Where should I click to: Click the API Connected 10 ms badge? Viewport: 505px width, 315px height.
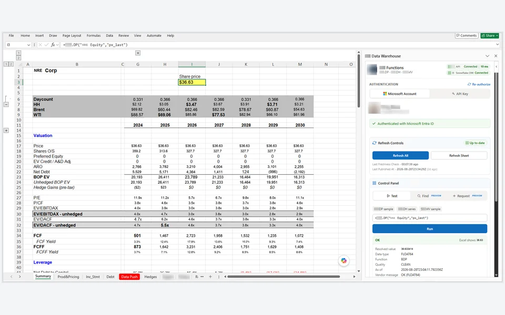click(x=468, y=67)
